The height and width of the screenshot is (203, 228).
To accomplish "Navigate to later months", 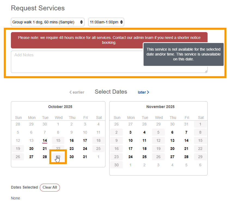I will (143, 92).
